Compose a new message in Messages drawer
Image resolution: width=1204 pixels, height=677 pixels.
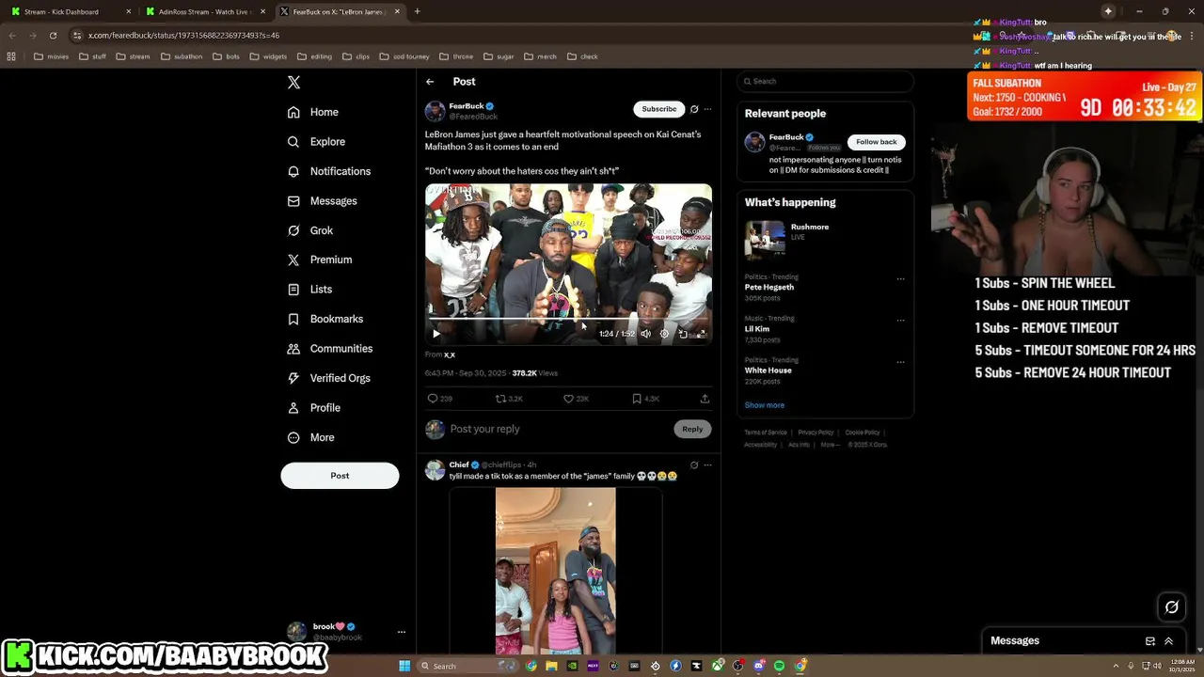[1149, 641]
